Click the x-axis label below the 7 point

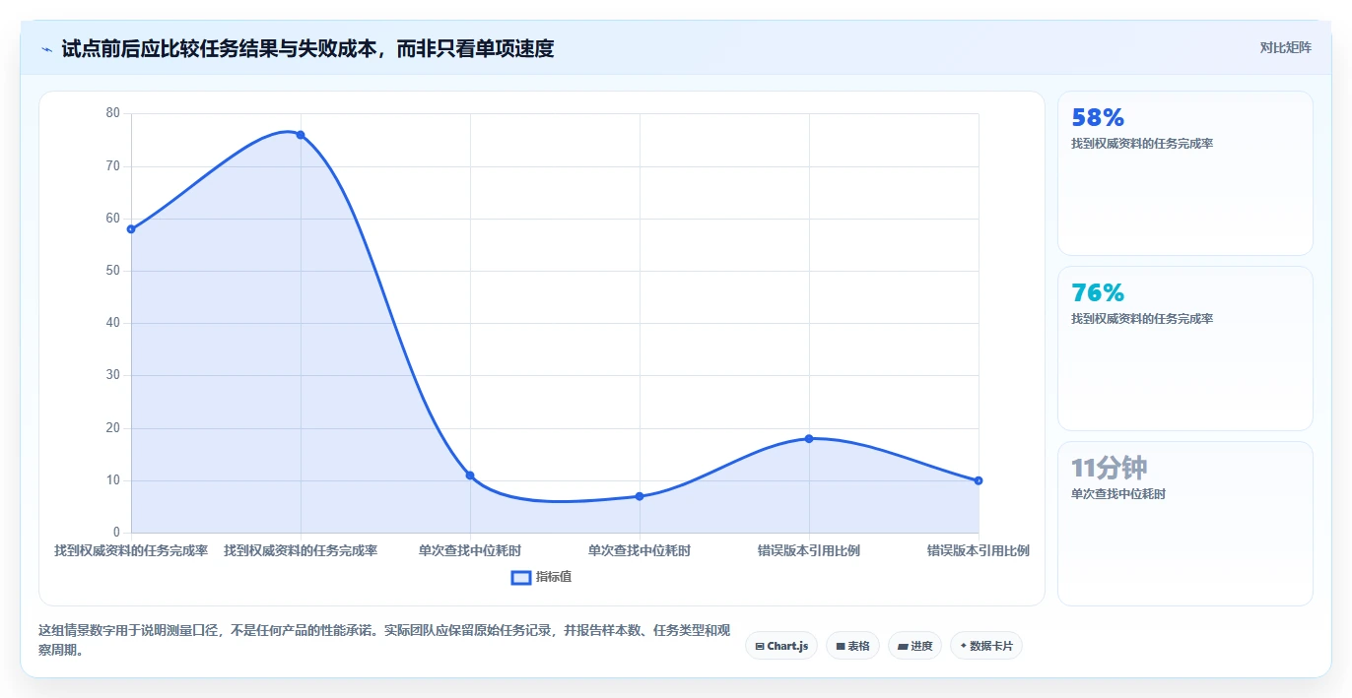(640, 550)
